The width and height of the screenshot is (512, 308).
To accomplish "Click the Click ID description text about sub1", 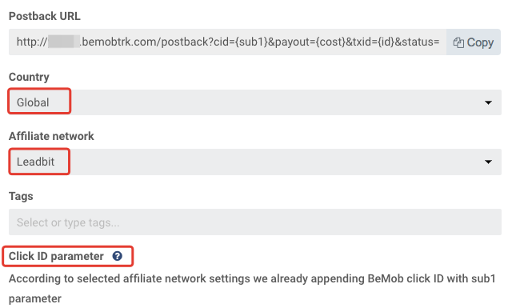I will (x=252, y=289).
